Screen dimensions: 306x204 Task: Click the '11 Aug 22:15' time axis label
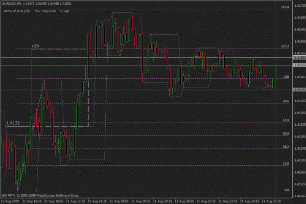tap(228, 201)
